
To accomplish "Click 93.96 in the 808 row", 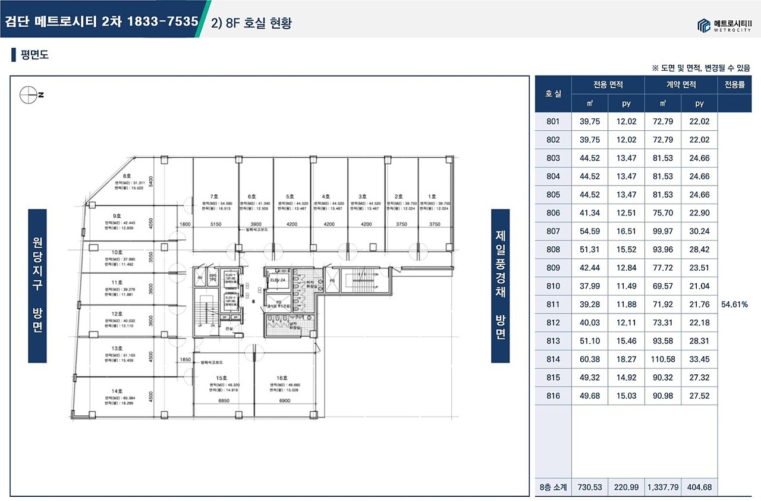I will point(663,249).
